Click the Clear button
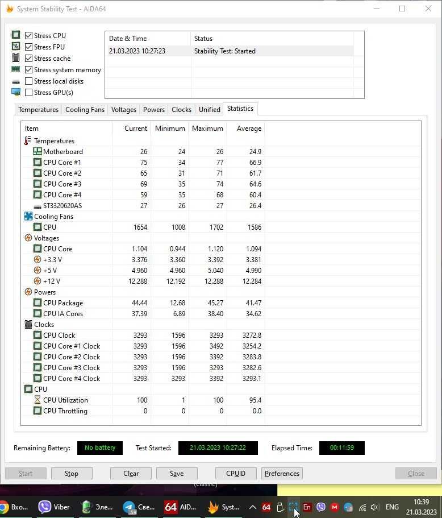 (x=131, y=474)
